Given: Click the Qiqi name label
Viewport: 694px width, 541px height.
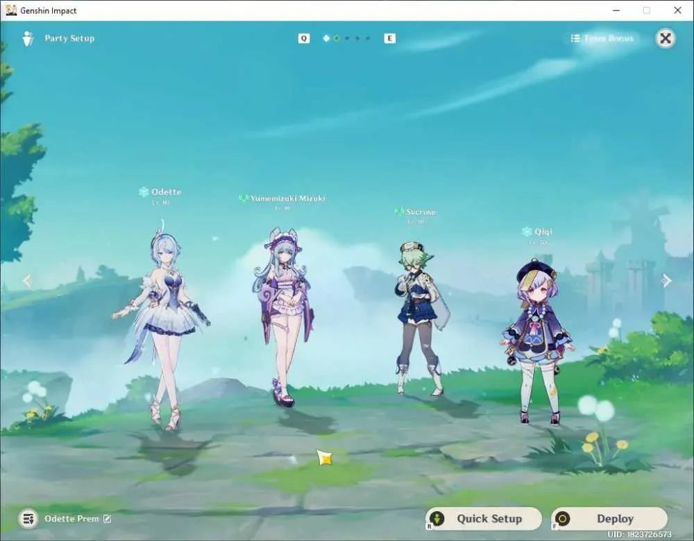Looking at the screenshot, I should tap(543, 232).
